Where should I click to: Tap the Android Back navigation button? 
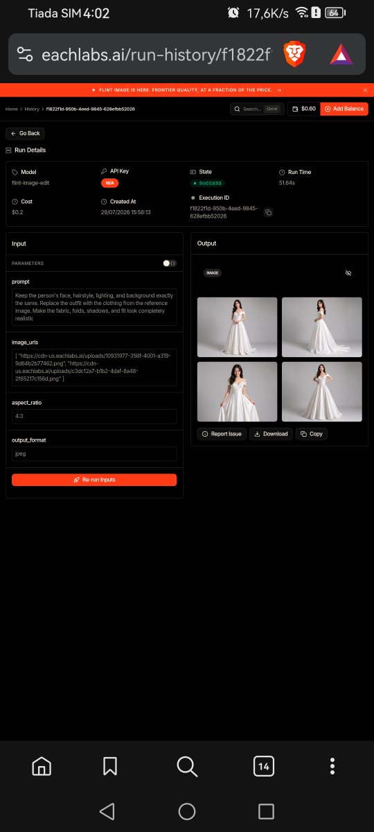tap(107, 811)
